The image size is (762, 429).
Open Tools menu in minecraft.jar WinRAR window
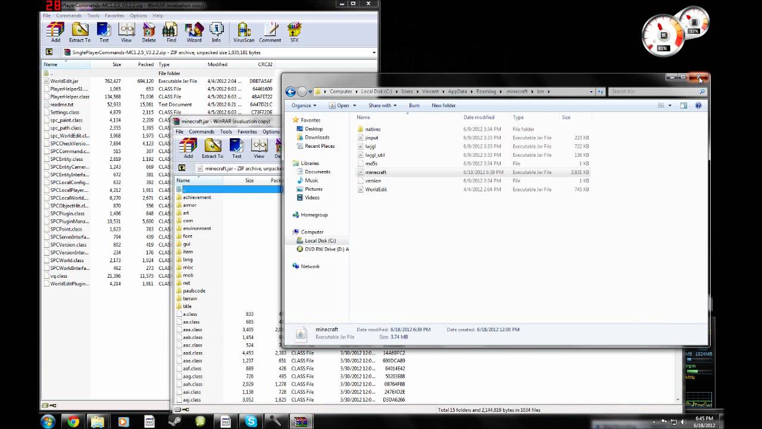click(226, 132)
